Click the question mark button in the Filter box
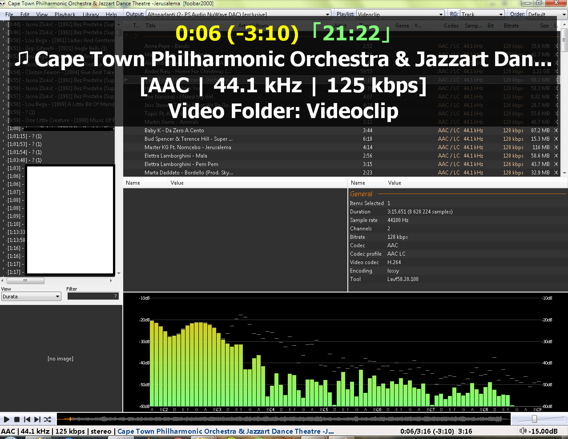This screenshot has height=439, width=568. point(116,296)
